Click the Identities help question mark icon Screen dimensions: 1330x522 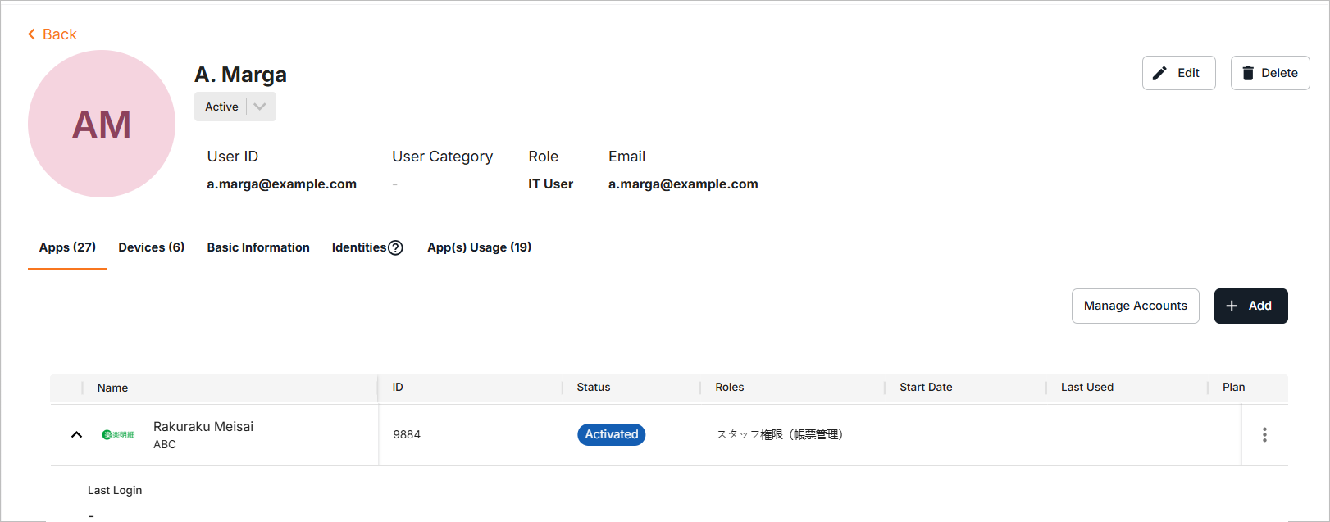[395, 248]
